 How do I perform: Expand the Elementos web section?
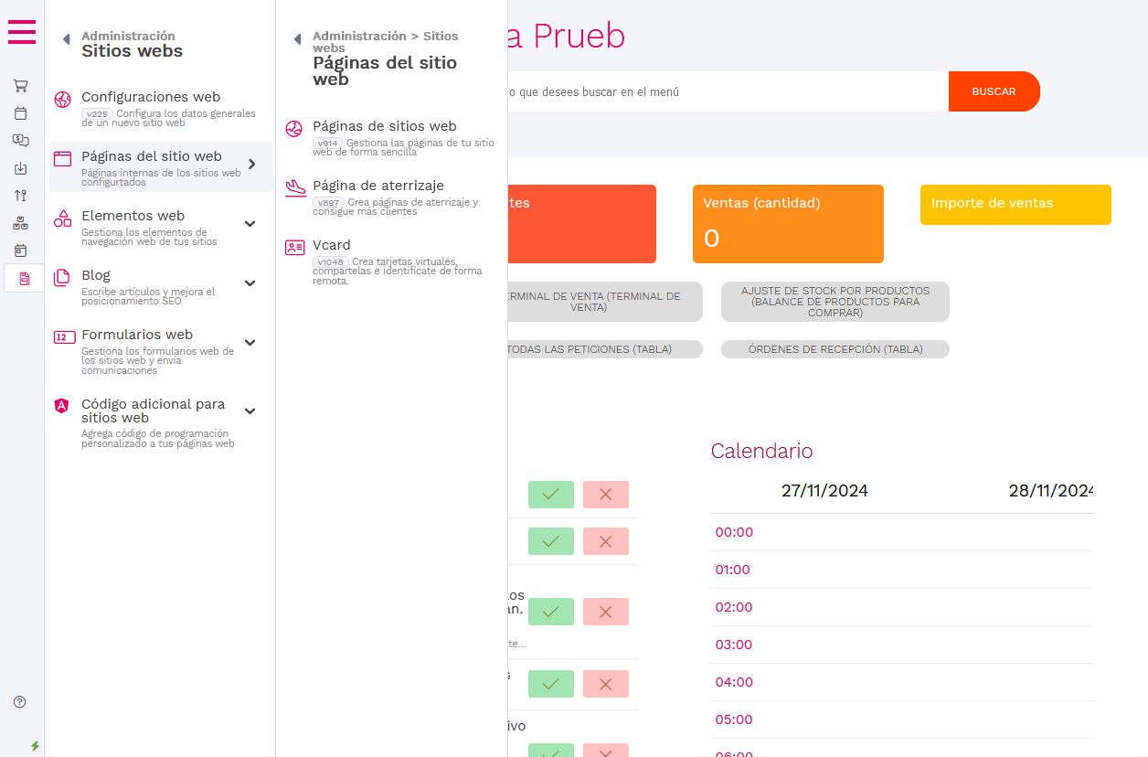click(250, 223)
